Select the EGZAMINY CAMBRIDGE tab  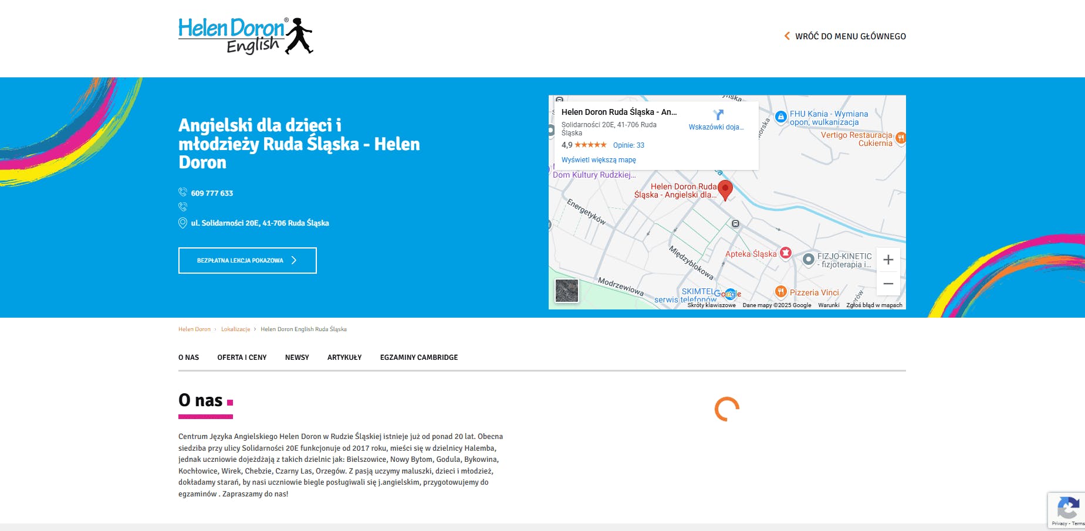[x=419, y=358]
